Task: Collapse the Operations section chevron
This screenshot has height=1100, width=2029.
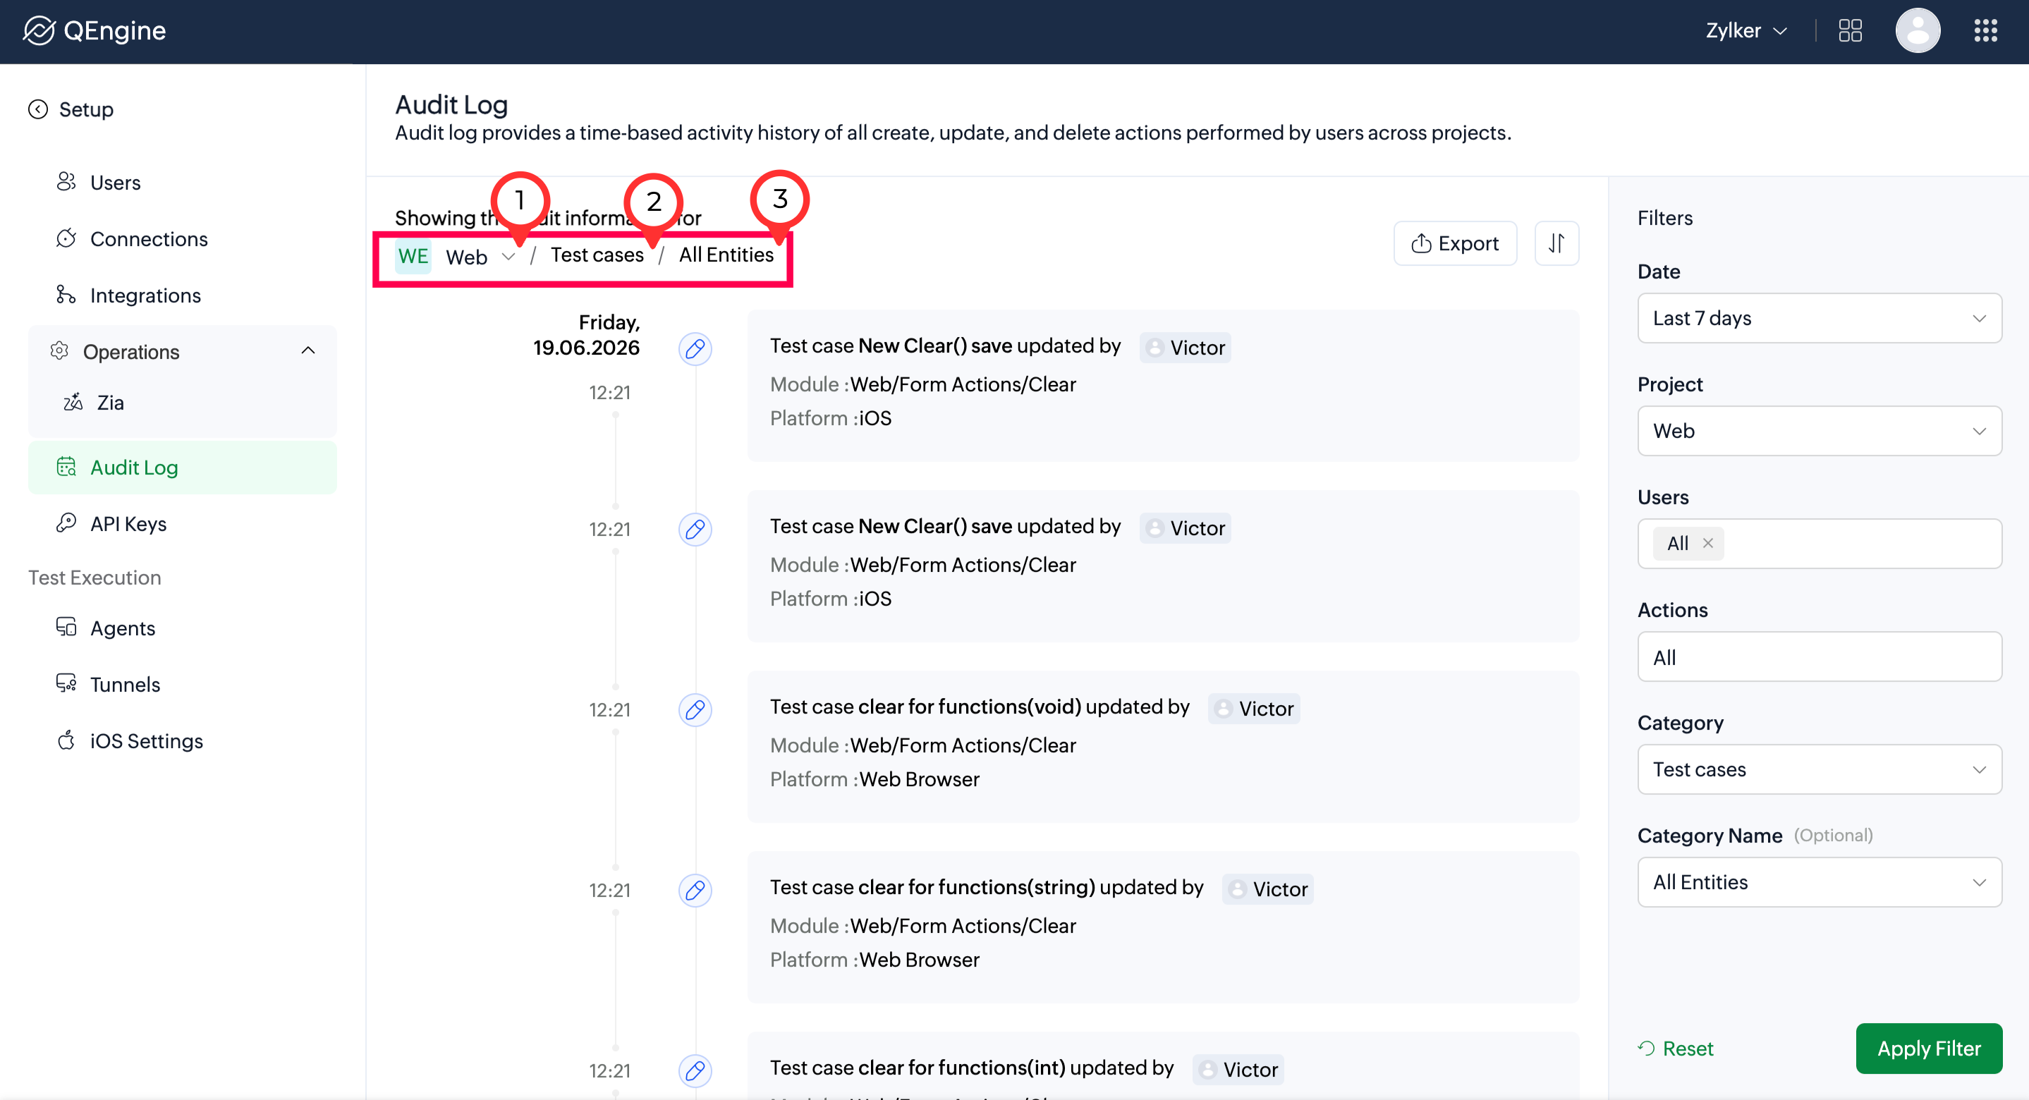Action: point(308,351)
